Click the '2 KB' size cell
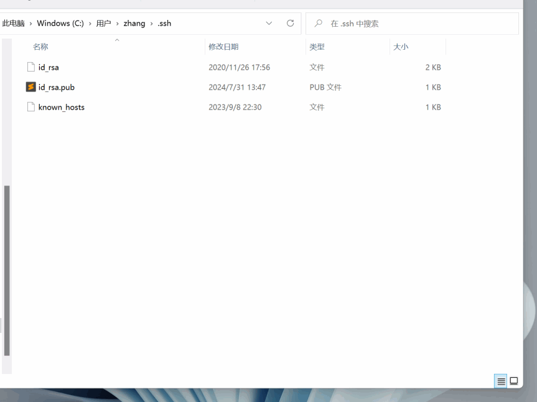 click(433, 67)
